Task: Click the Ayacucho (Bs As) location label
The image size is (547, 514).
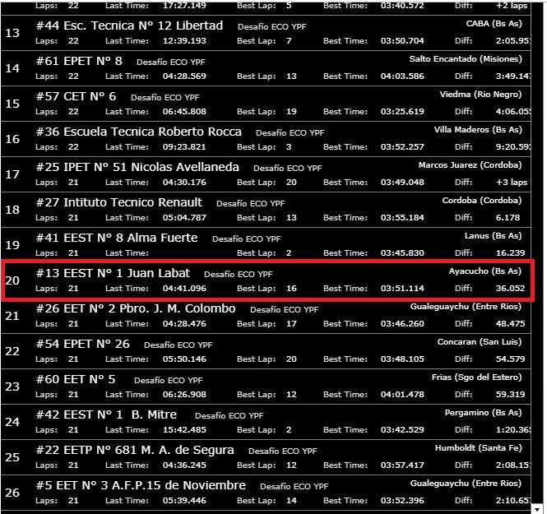Action: coord(484,271)
